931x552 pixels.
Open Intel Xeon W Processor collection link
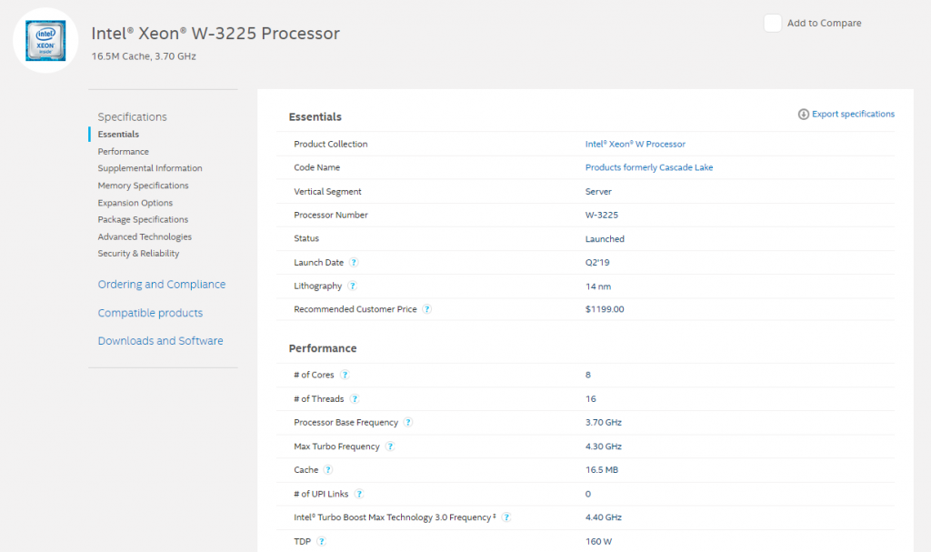click(635, 145)
